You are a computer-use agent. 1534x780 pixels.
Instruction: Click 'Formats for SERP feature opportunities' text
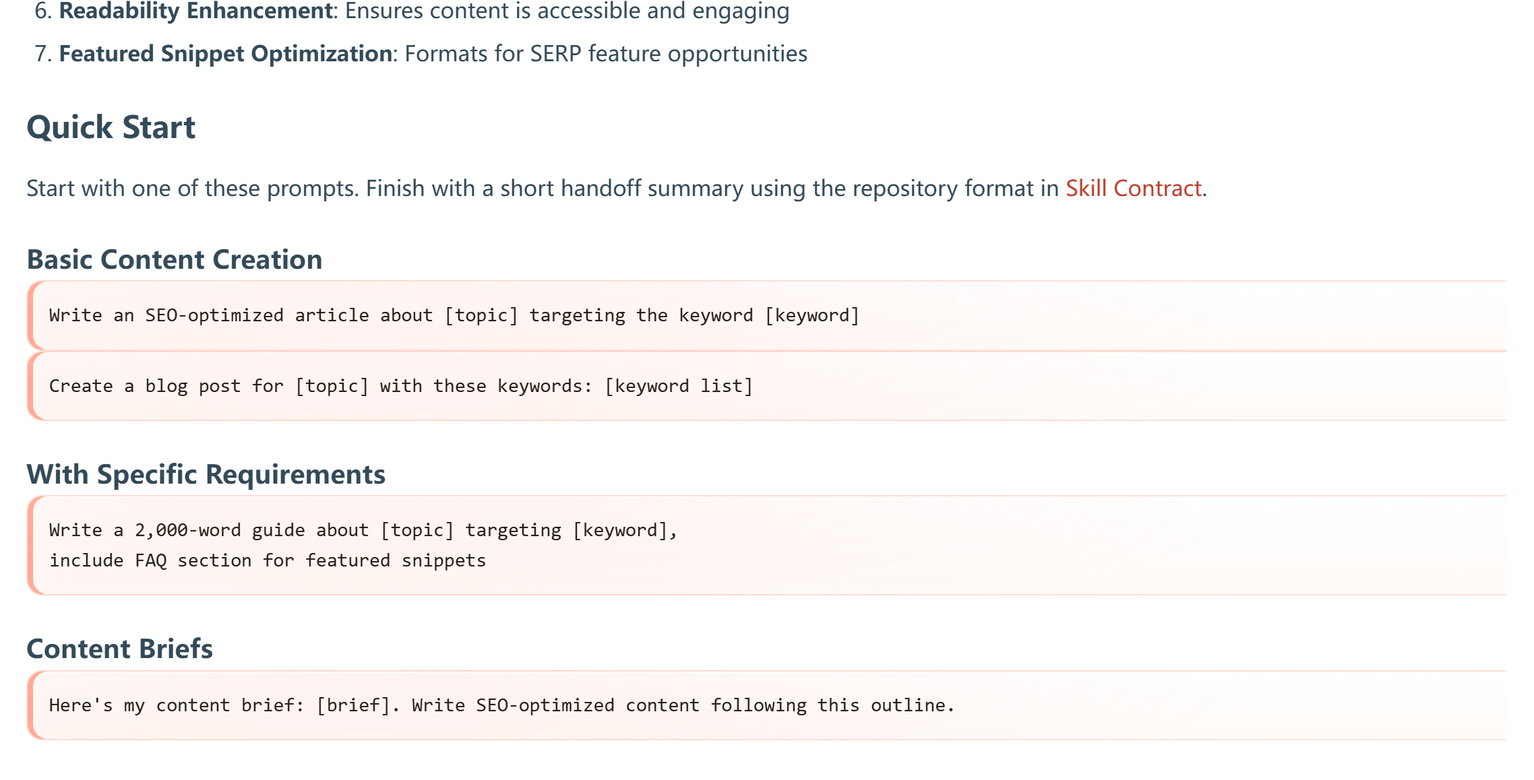605,54
